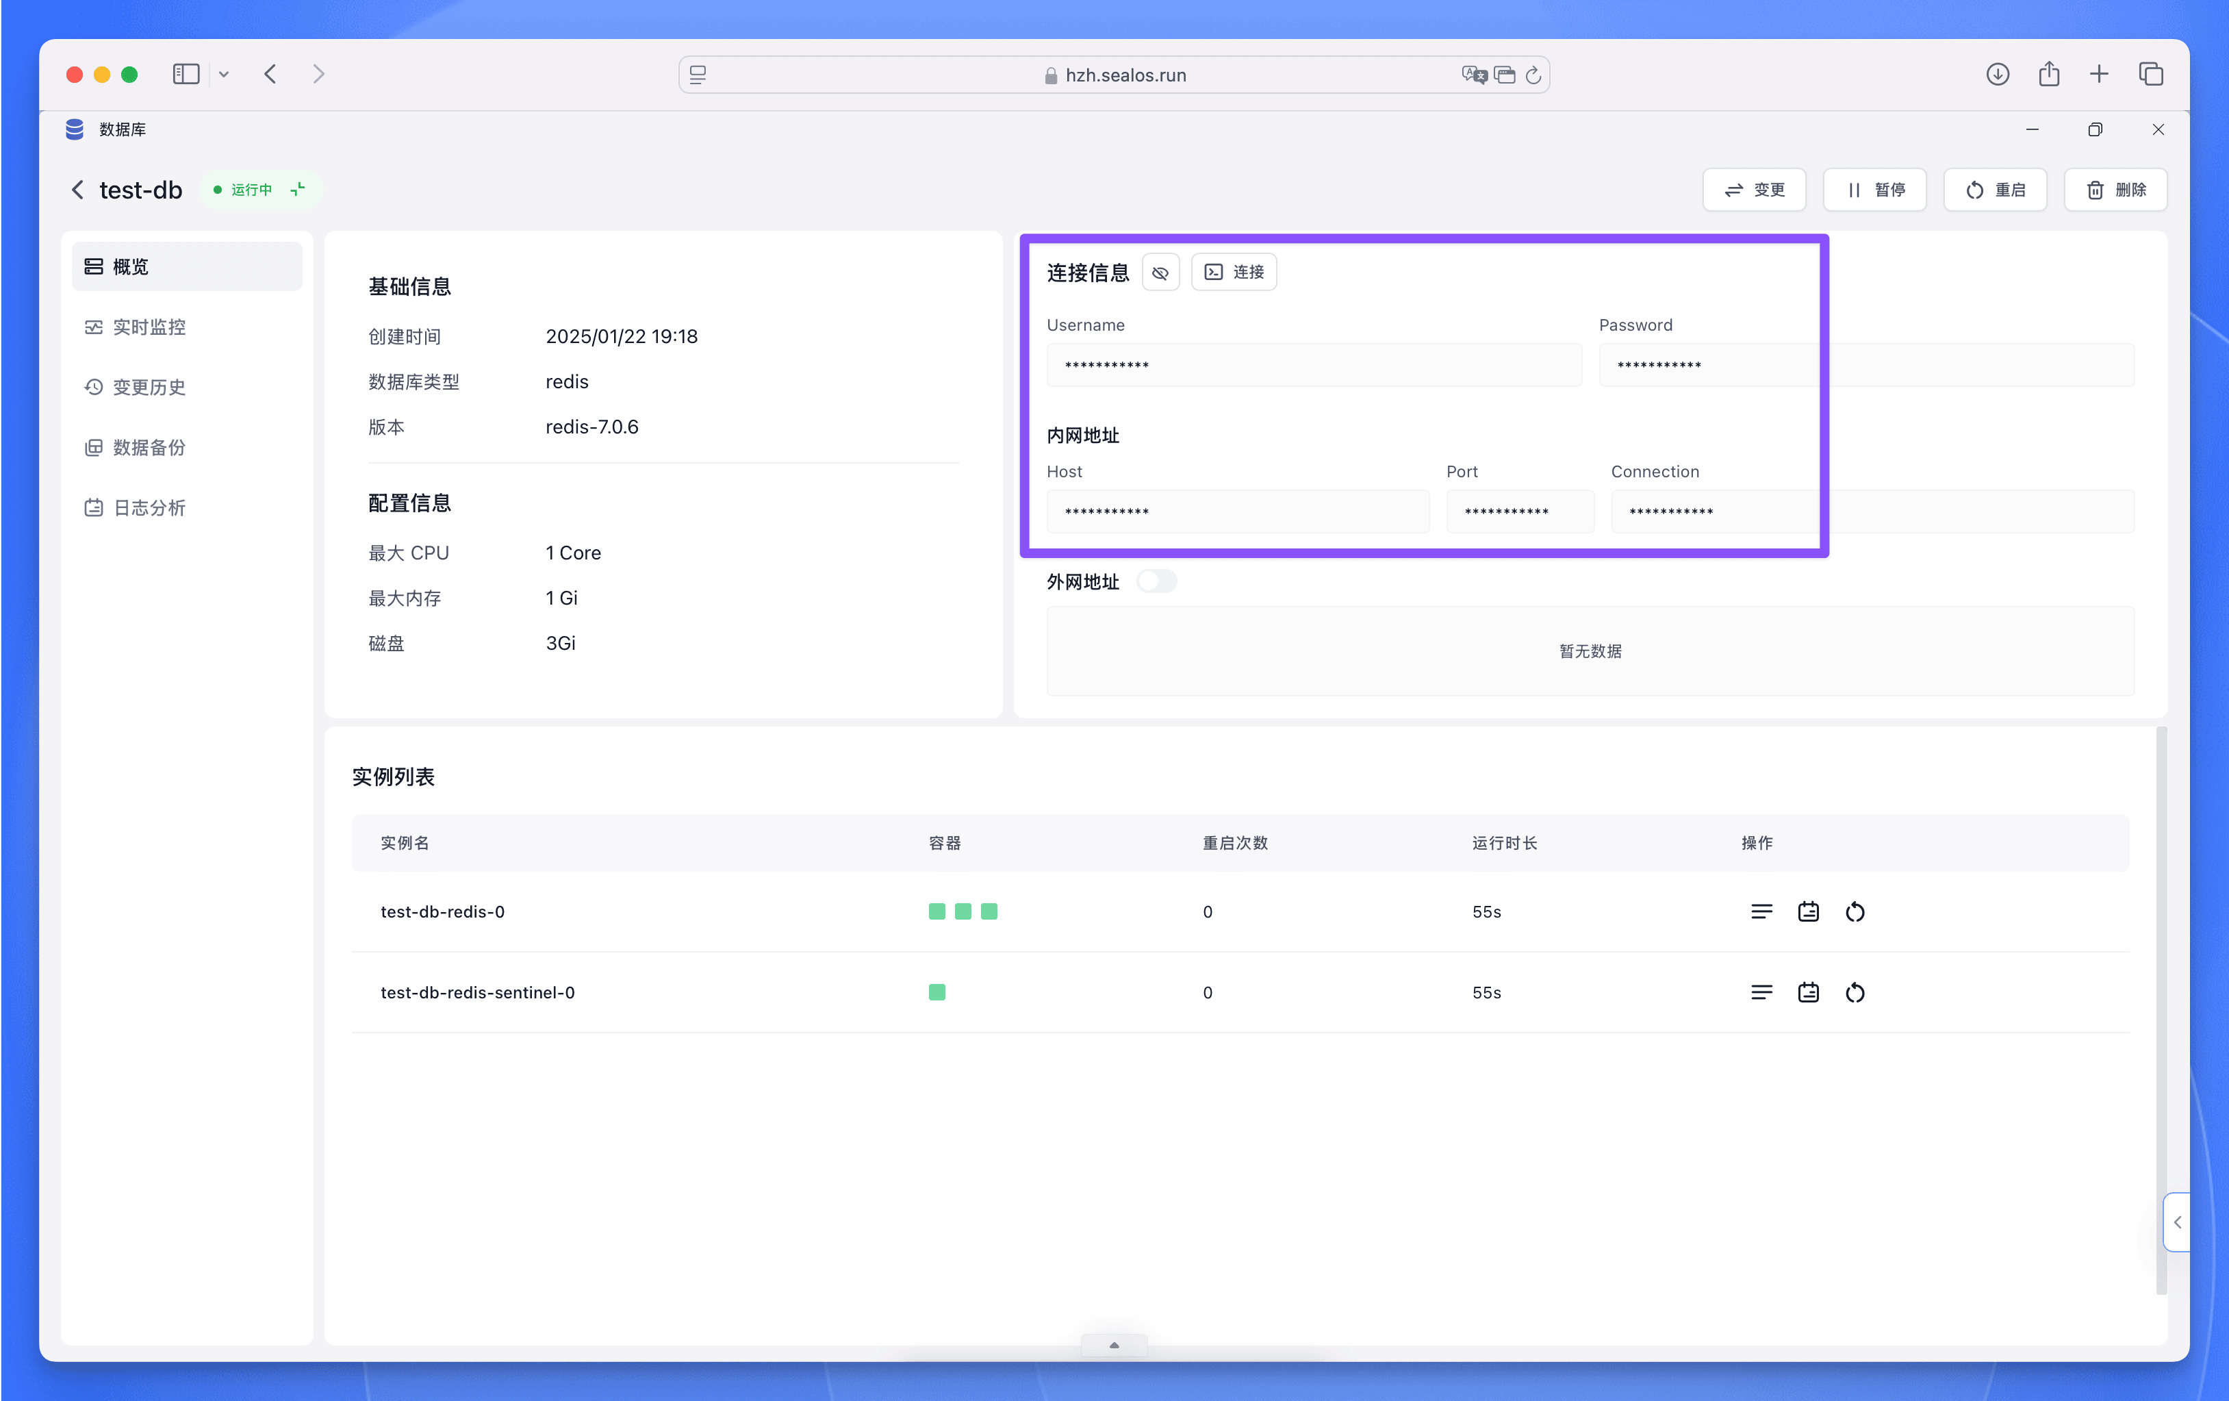
Task: Open the page reader menu icon in the address bar
Action: coord(698,75)
